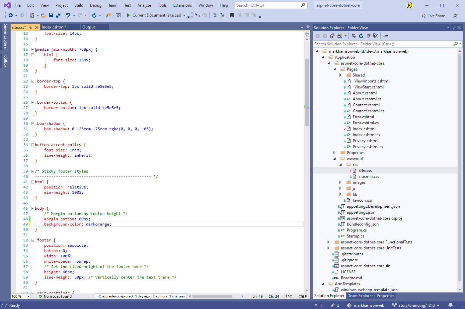Viewport: 465px width, 309px height.
Task: Click the Open File toolbar icon
Action: [43, 15]
